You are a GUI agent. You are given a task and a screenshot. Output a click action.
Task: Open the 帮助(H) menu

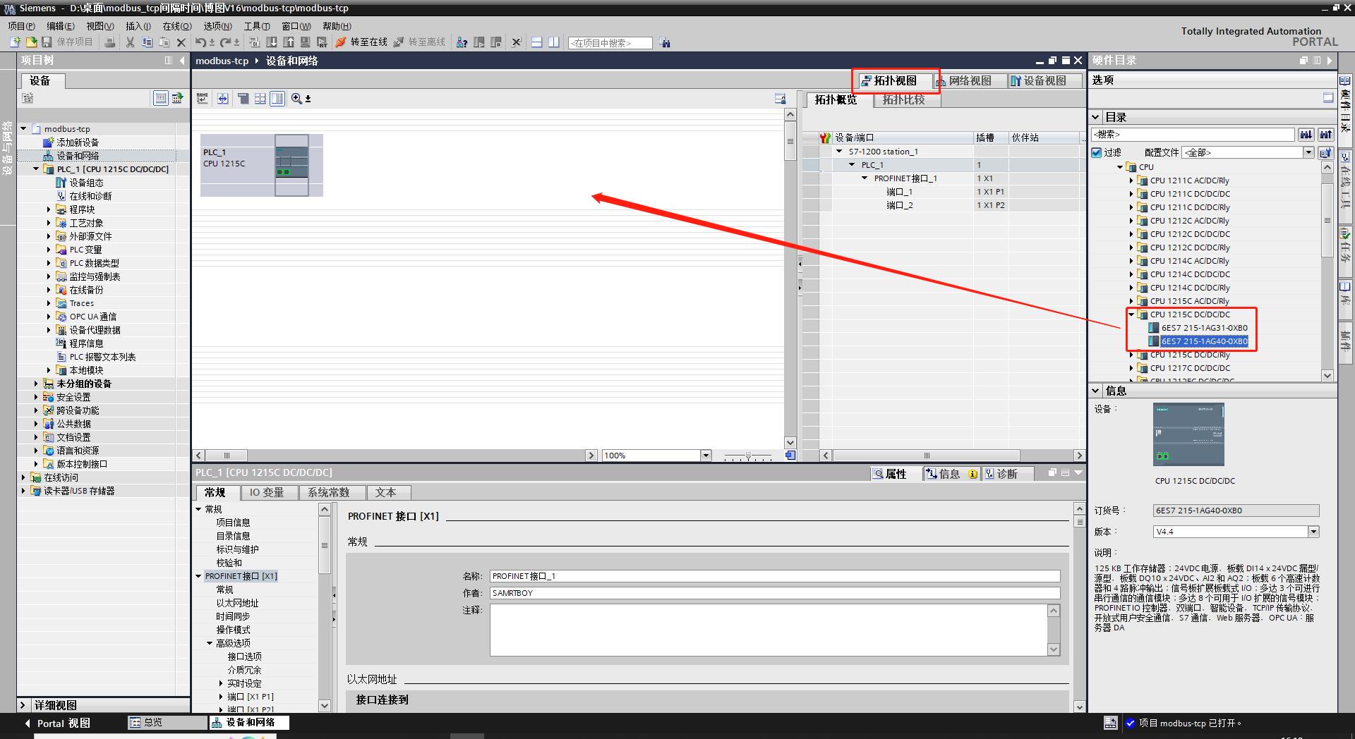click(x=337, y=26)
